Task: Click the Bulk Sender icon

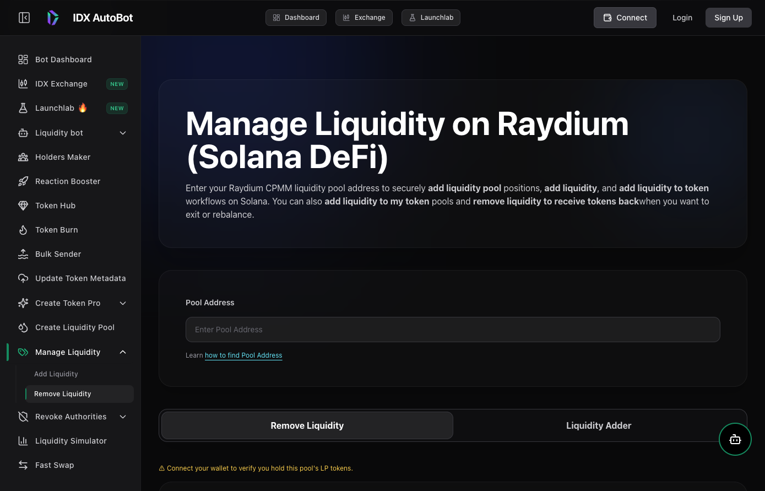Action: pyautogui.click(x=23, y=254)
